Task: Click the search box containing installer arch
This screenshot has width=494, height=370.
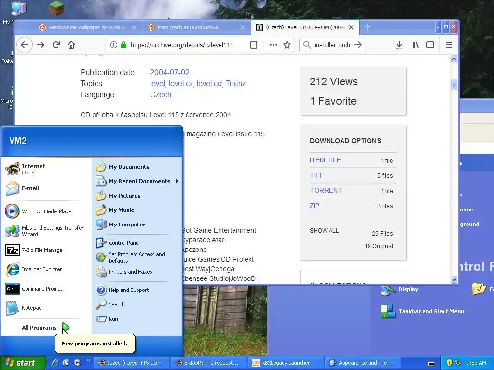Action: [x=332, y=45]
